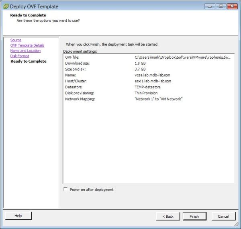241x229 pixels.
Task: Click the Deploy OVF Template title bar icon
Action: pos(6,6)
